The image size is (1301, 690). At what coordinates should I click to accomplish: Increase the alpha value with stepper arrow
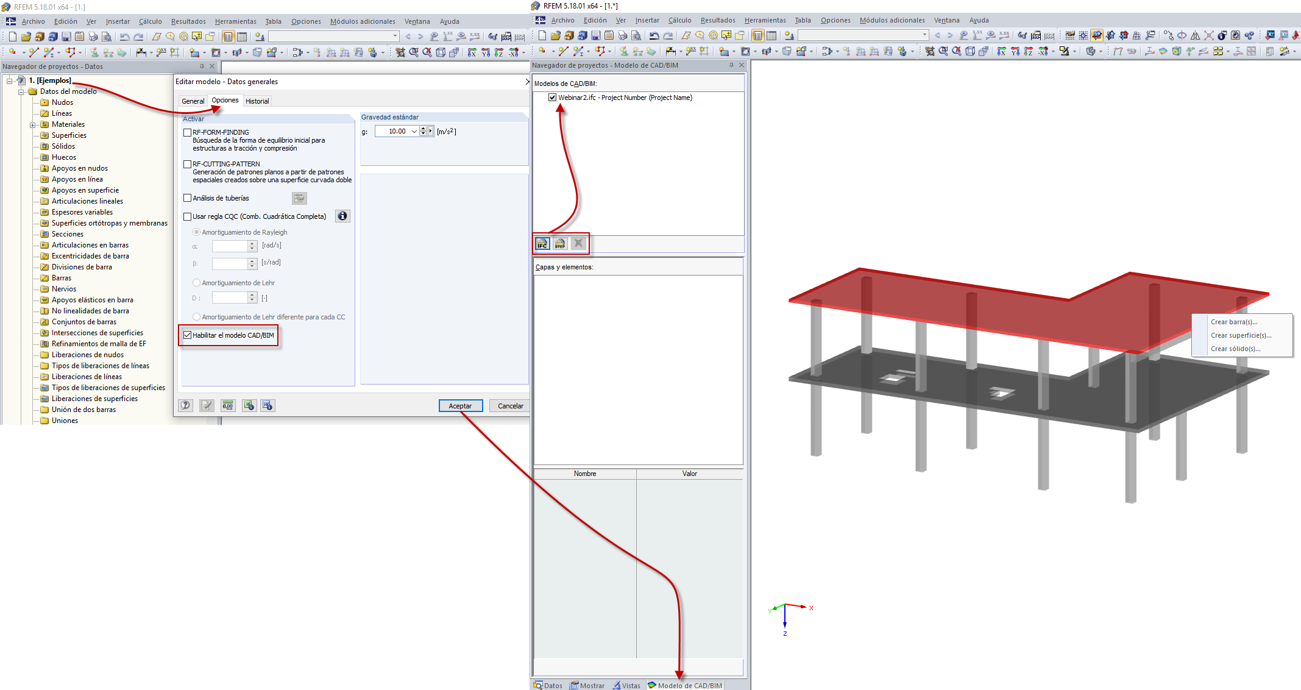(252, 243)
